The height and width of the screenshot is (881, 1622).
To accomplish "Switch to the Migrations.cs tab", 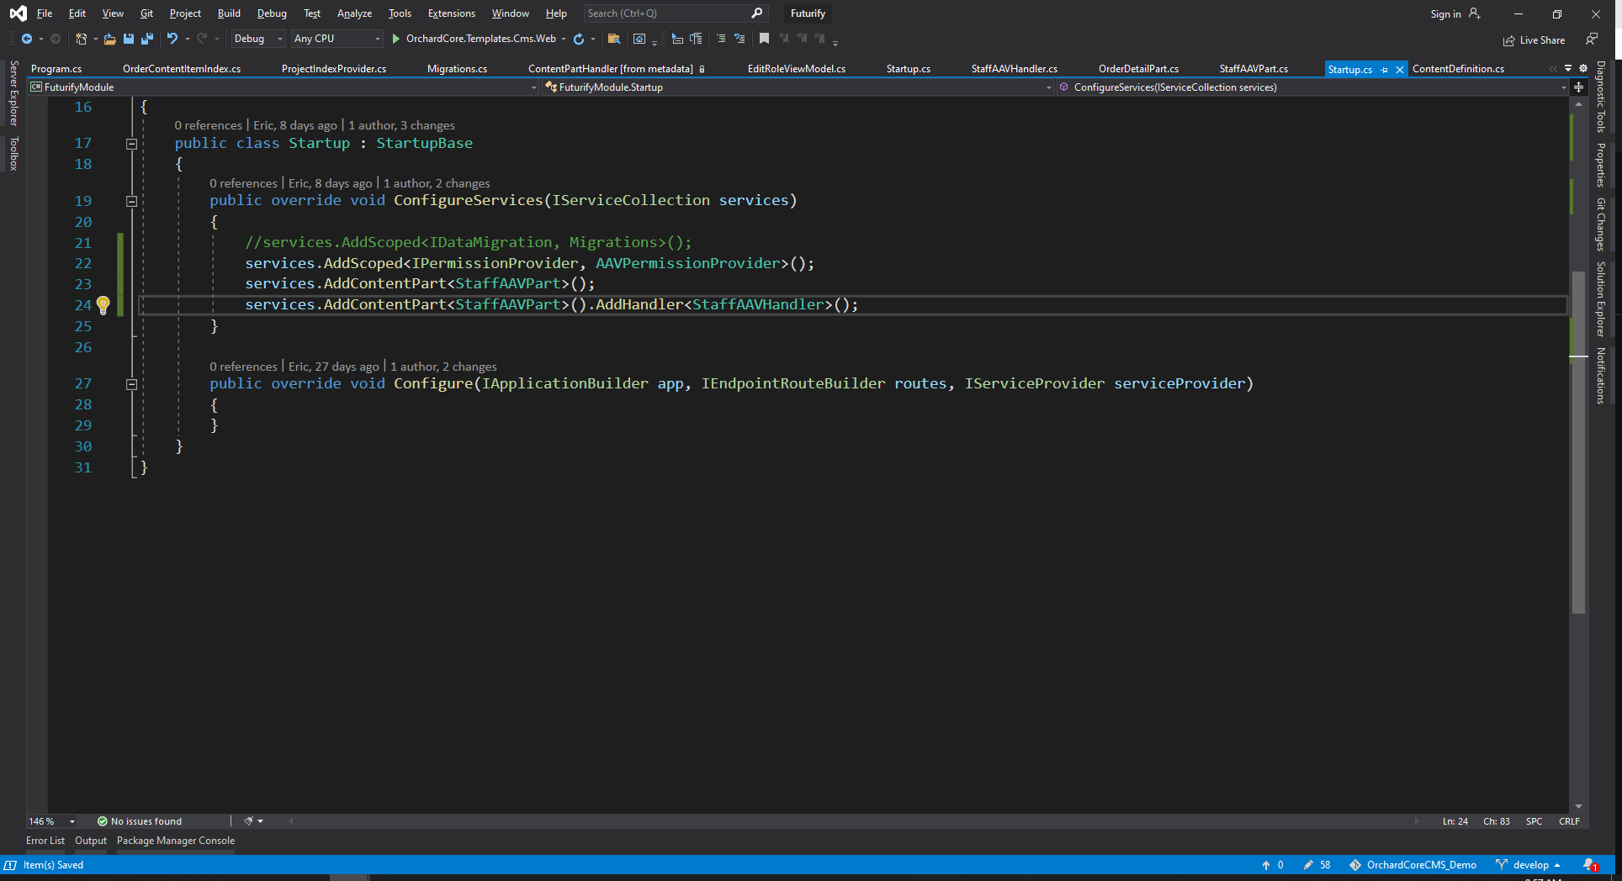I will click(x=457, y=69).
